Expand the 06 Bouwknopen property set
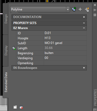97x111 pixels. tap(84, 68)
